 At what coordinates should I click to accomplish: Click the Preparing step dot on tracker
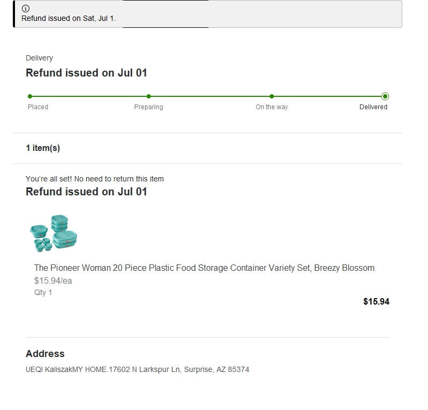coord(149,96)
